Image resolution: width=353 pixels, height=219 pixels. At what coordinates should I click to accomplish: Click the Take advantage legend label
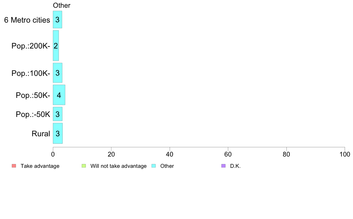[x=40, y=166]
